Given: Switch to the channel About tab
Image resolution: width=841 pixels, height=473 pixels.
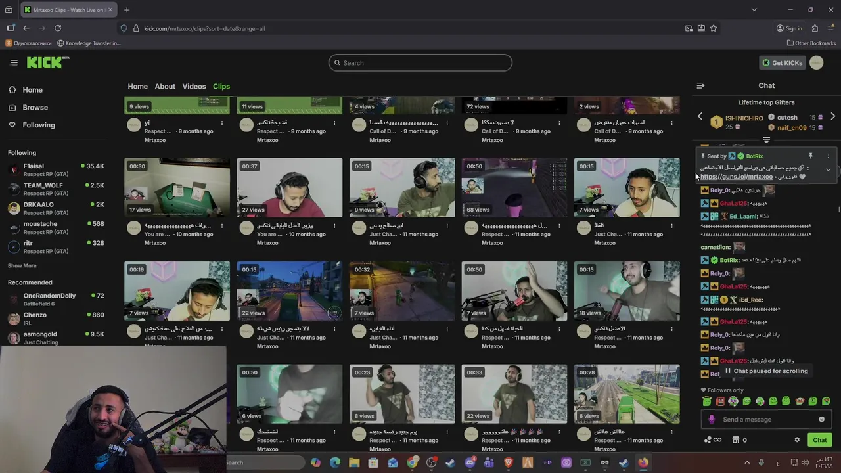Looking at the screenshot, I should (165, 87).
